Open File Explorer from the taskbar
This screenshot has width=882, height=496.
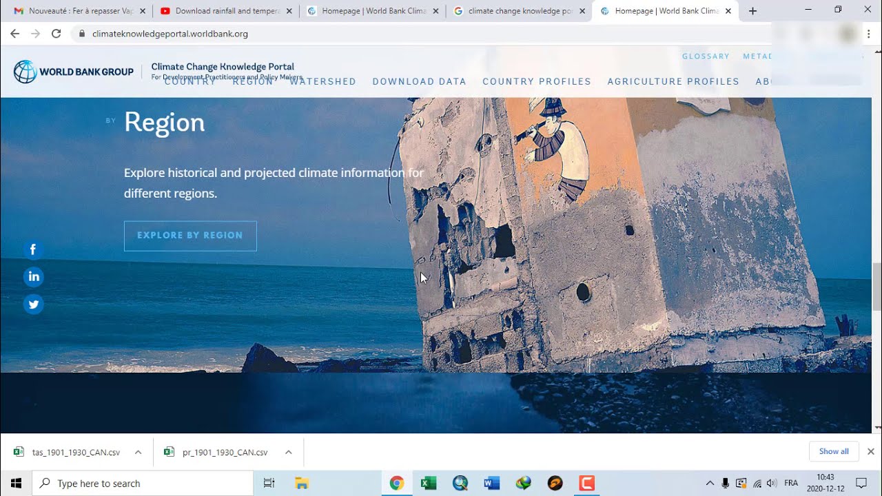[301, 483]
